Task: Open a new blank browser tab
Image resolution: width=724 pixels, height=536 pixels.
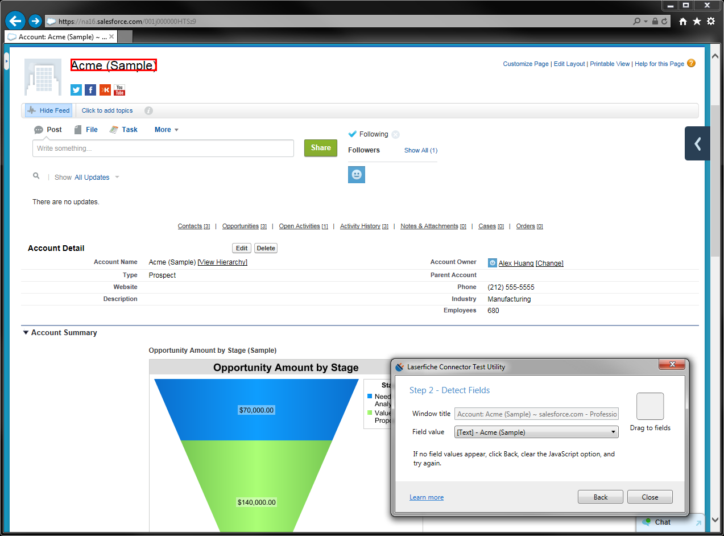Action: coord(125,36)
